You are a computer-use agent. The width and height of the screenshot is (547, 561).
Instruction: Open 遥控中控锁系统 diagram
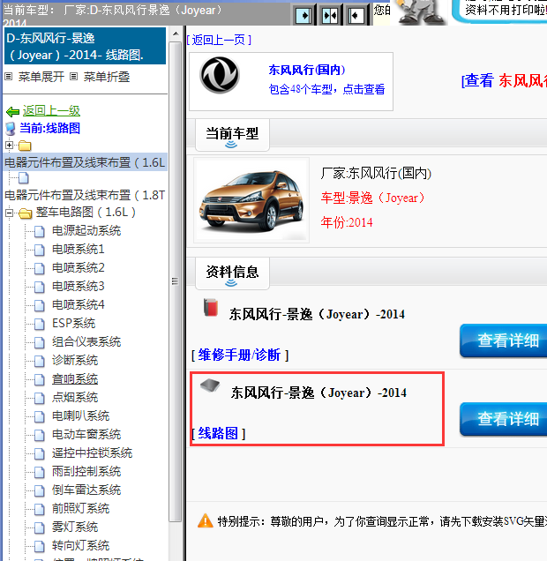coord(92,453)
